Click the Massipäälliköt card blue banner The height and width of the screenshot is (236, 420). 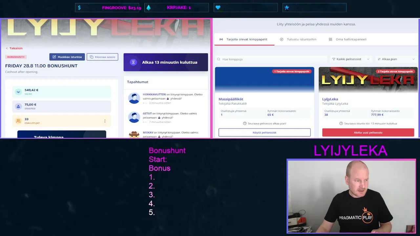(x=264, y=80)
